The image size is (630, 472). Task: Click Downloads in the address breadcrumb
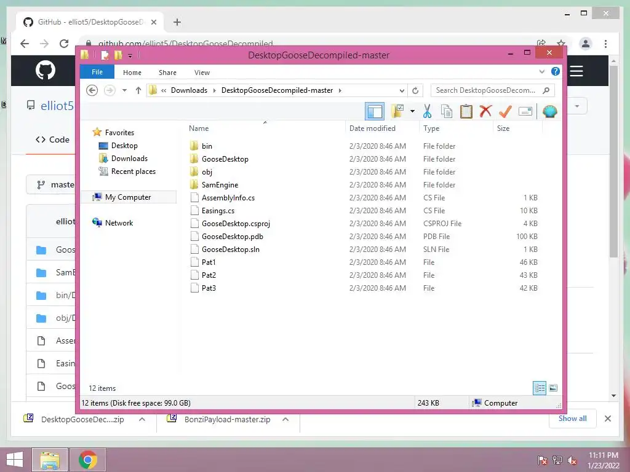pyautogui.click(x=189, y=90)
